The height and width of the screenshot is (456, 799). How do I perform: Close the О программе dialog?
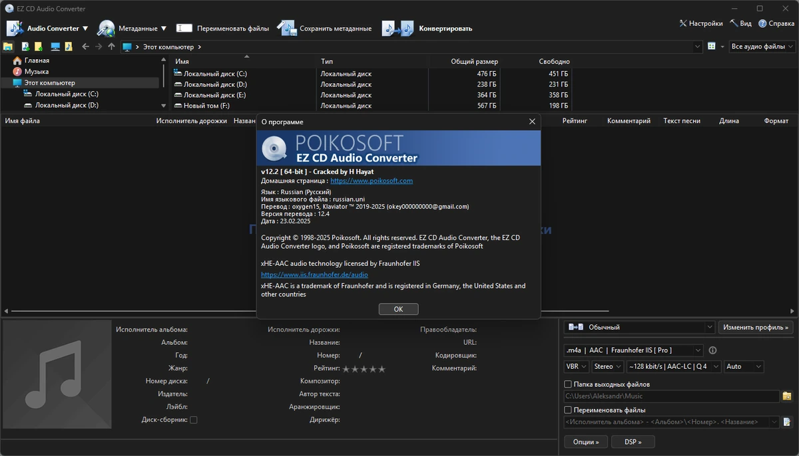click(532, 122)
